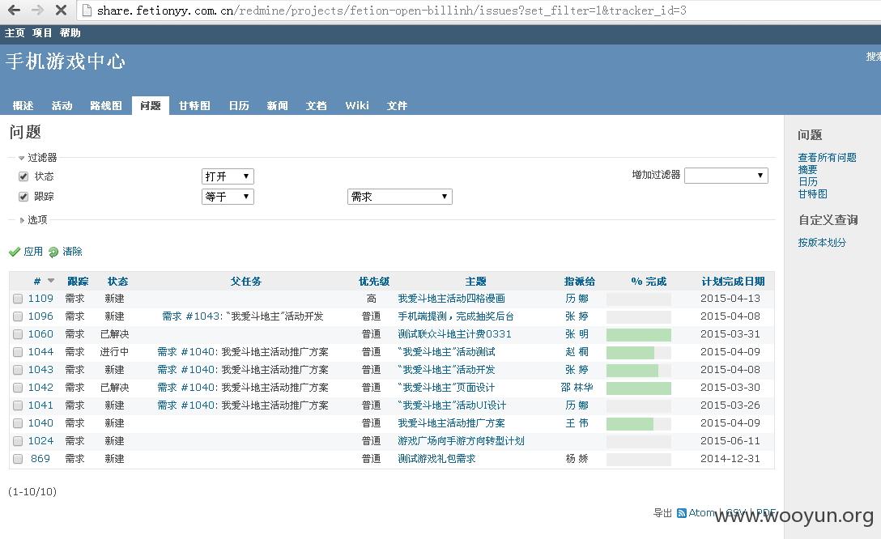Open issue number 1040 link
Image resolution: width=881 pixels, height=539 pixels.
click(40, 423)
